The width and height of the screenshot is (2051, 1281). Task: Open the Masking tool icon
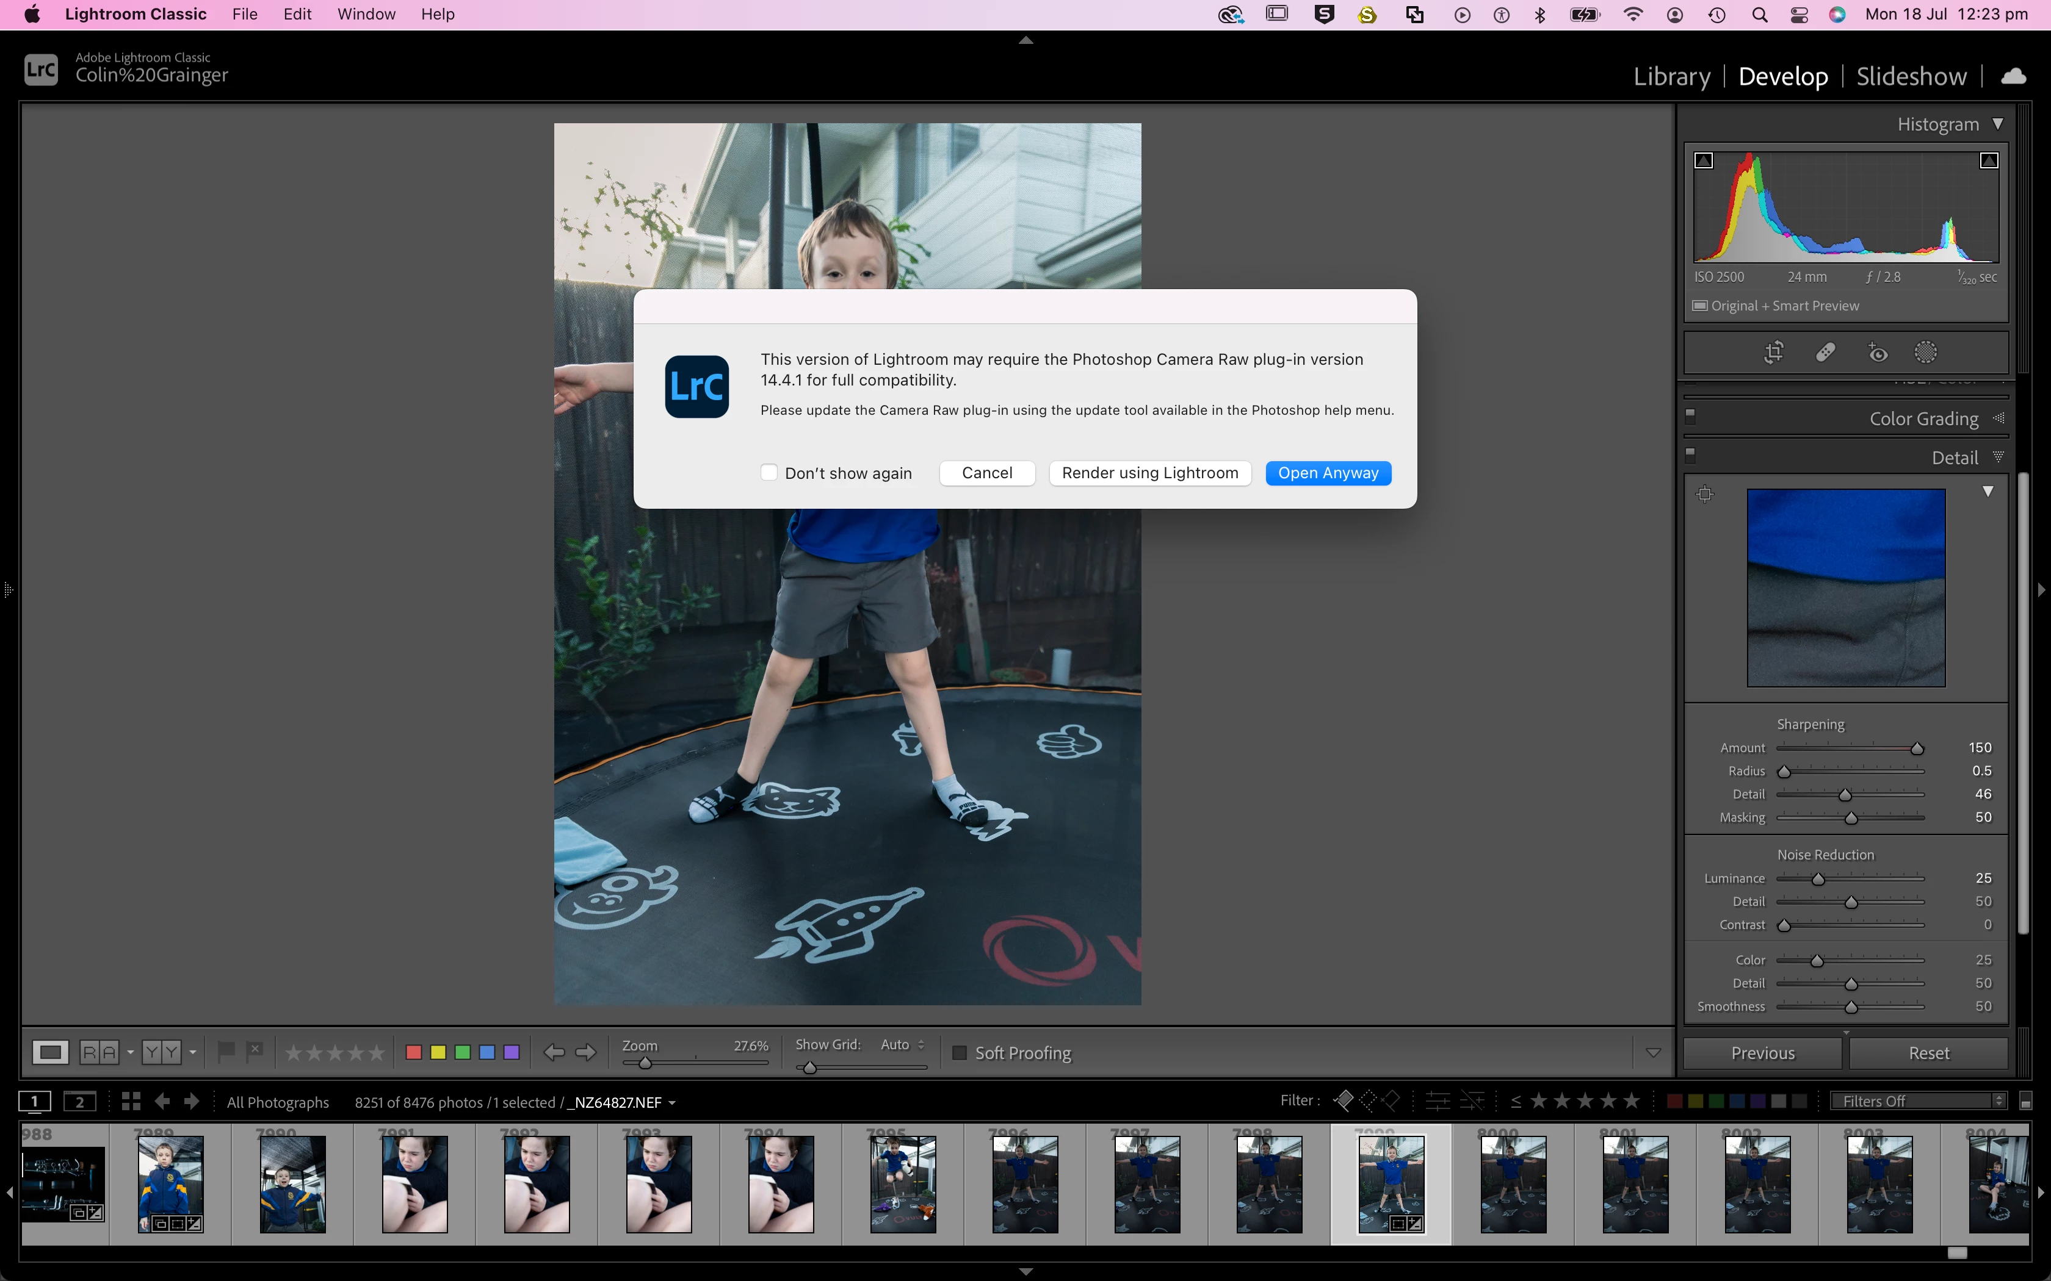(1926, 353)
